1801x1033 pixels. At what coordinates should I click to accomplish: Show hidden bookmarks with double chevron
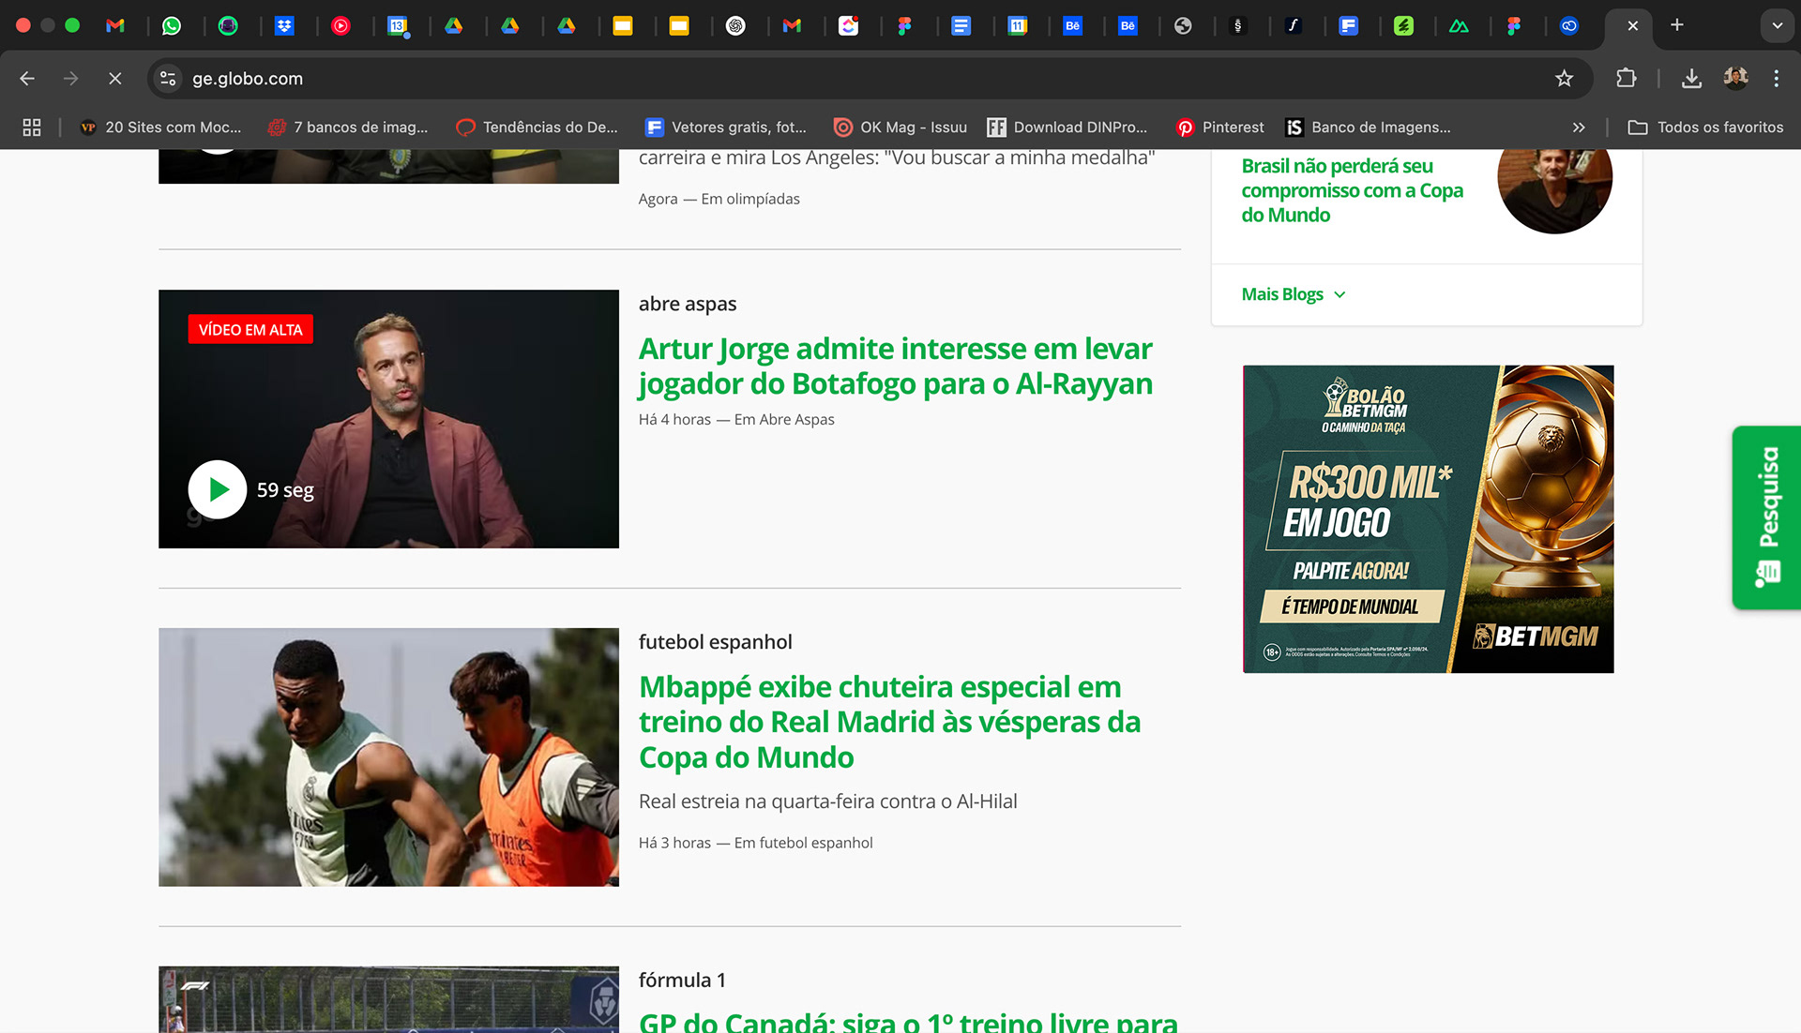tap(1579, 127)
